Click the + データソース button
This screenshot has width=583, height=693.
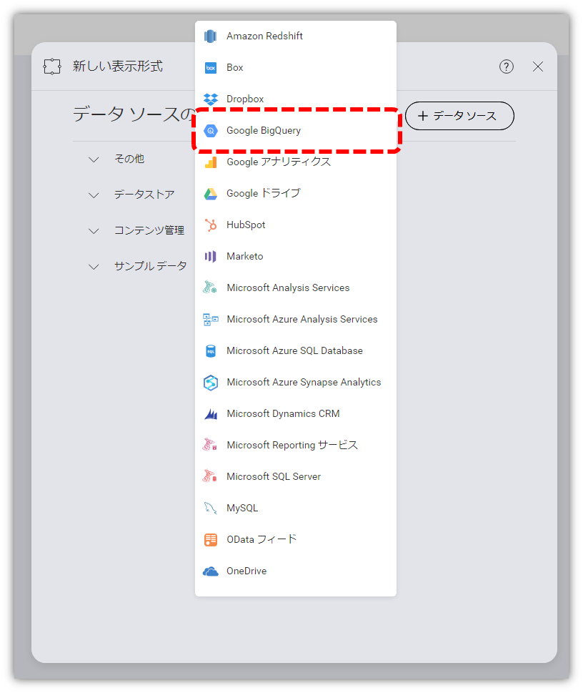click(459, 116)
